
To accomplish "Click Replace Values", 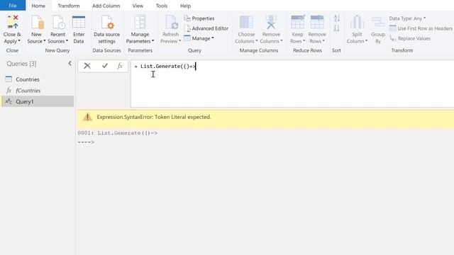I will tap(410, 38).
